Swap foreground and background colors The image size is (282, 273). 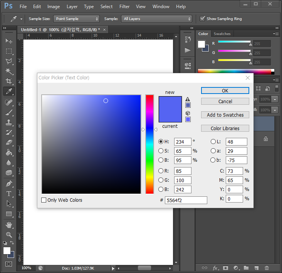tap(12, 243)
